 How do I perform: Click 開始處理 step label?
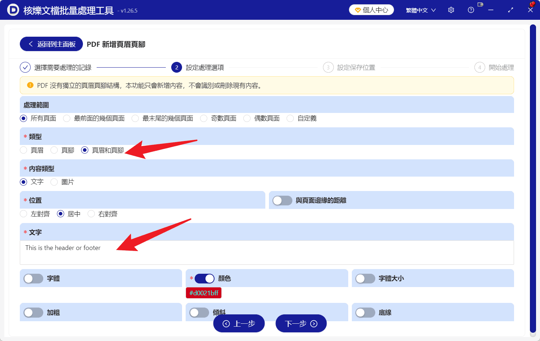coord(501,67)
